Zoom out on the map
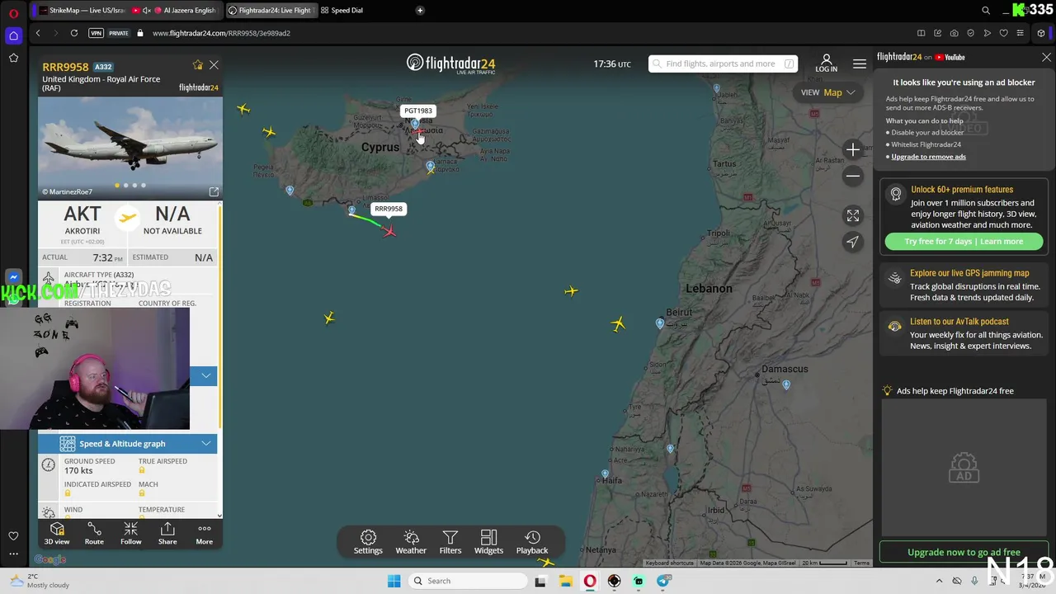1056x594 pixels. pyautogui.click(x=853, y=176)
